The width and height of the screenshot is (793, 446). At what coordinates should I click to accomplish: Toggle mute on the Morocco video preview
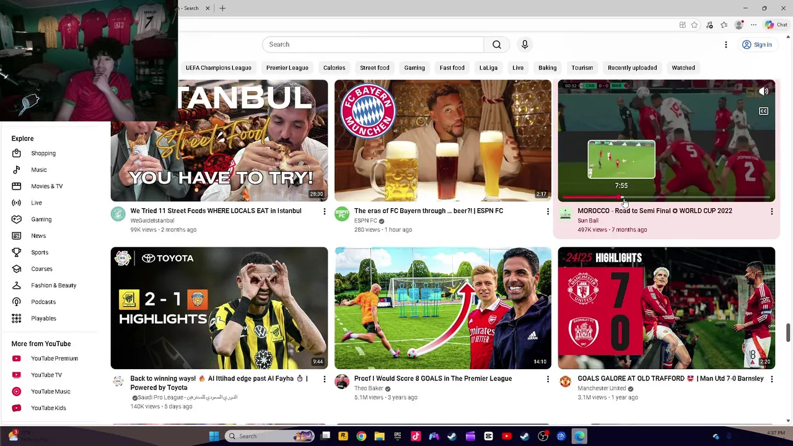[763, 92]
